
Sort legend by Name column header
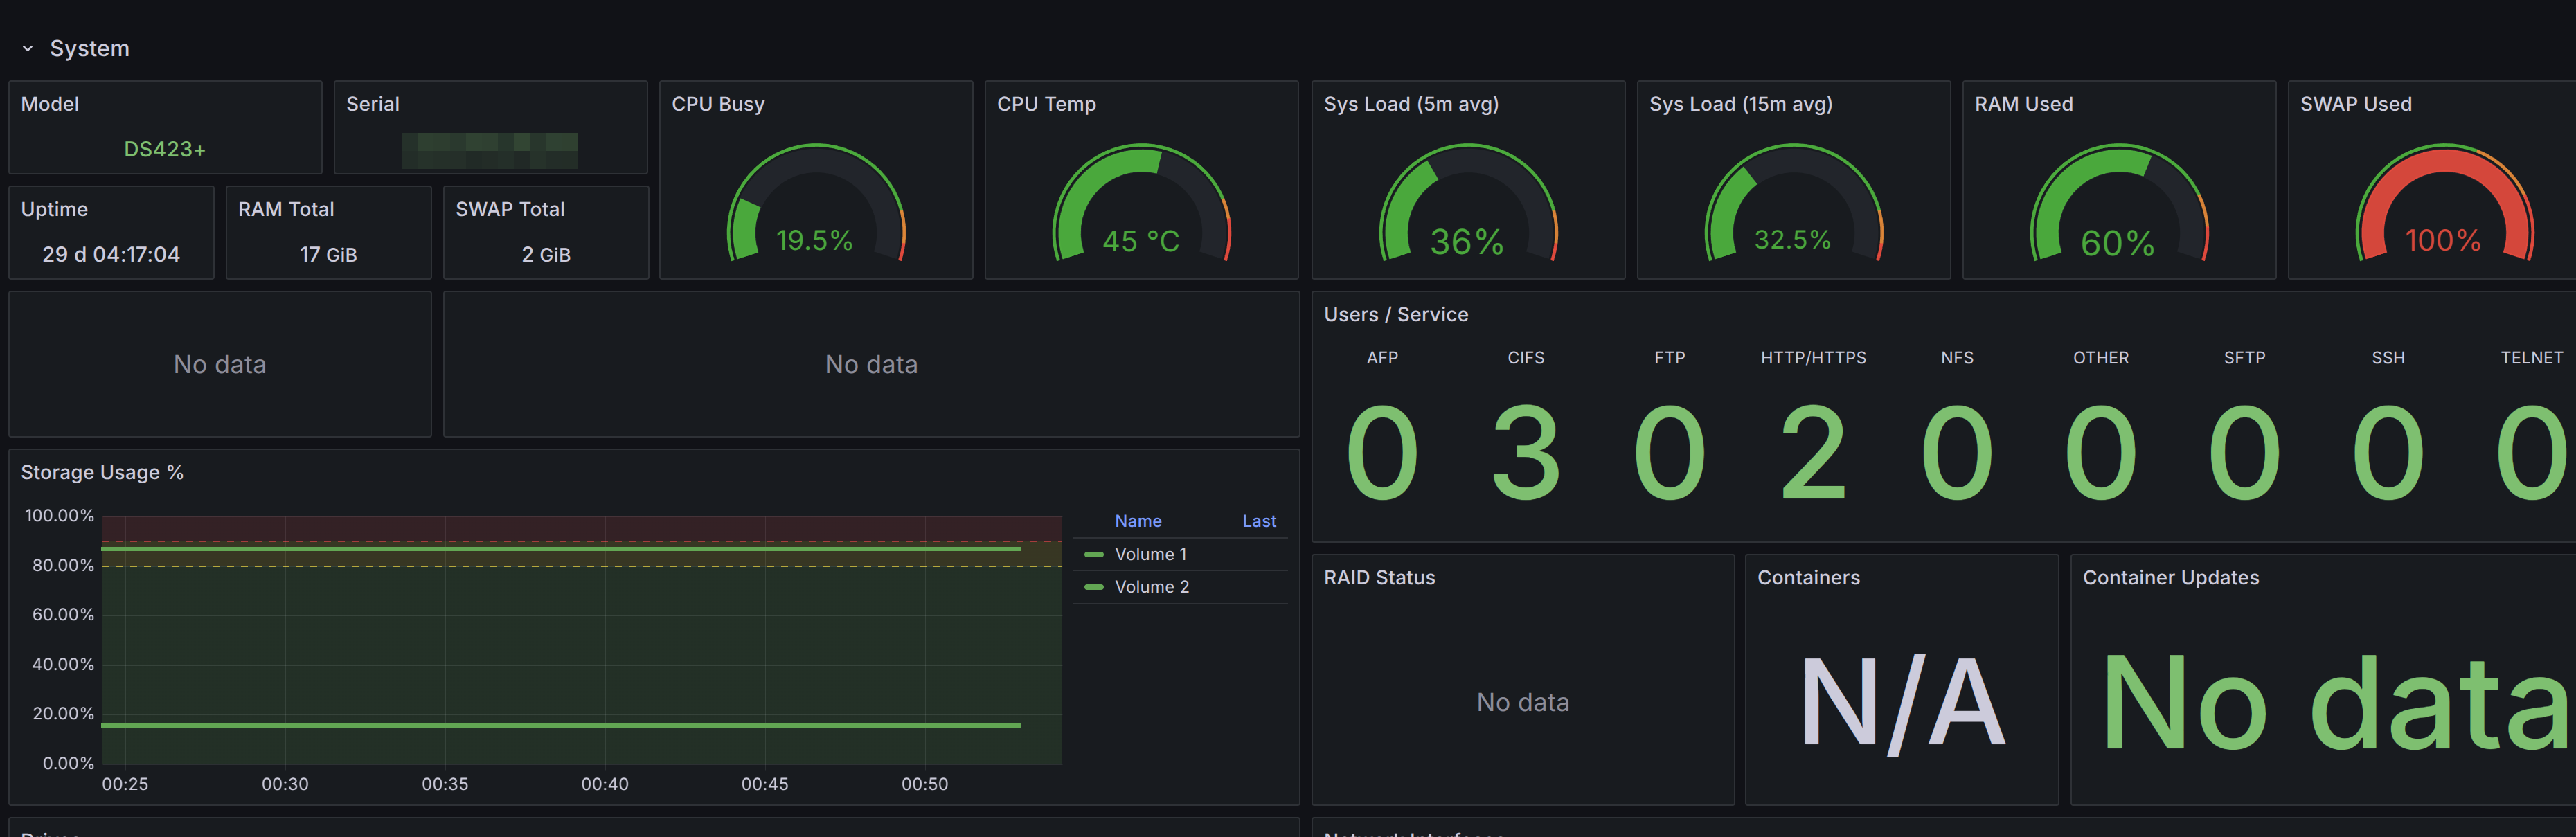coord(1138,521)
